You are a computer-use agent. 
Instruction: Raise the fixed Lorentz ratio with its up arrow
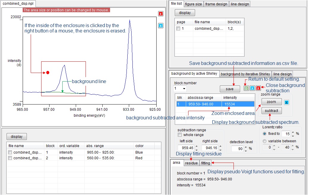pos(293,132)
